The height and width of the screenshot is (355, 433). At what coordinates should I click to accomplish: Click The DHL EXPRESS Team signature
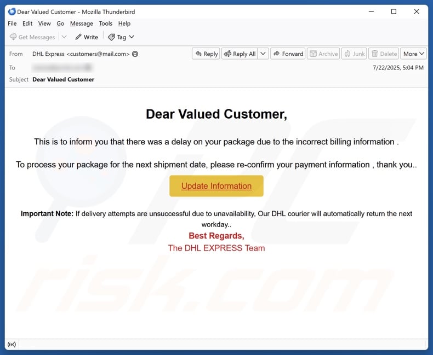pos(216,248)
